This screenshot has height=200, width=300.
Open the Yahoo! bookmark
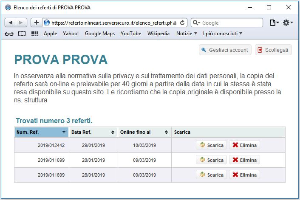point(71,34)
